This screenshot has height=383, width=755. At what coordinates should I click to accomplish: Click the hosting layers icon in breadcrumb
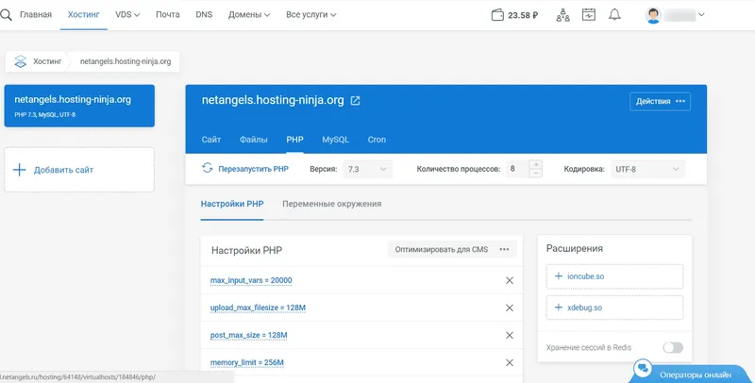coord(20,61)
